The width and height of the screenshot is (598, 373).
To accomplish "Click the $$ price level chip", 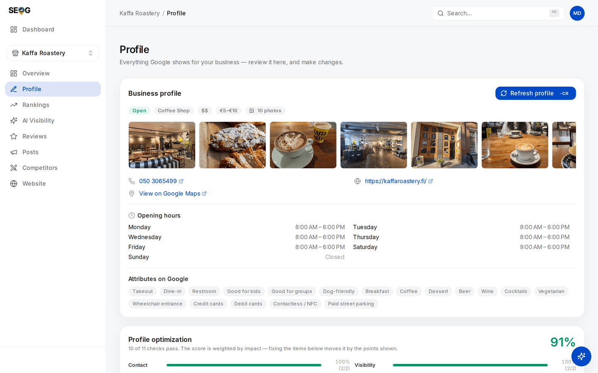I will (205, 111).
